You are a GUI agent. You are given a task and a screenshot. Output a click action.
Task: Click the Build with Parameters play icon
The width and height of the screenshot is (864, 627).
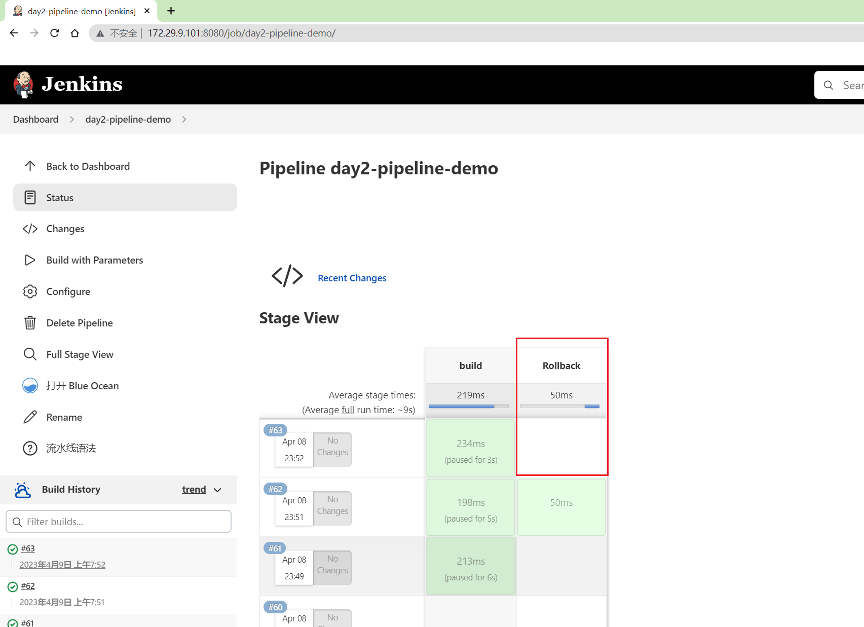(x=30, y=260)
